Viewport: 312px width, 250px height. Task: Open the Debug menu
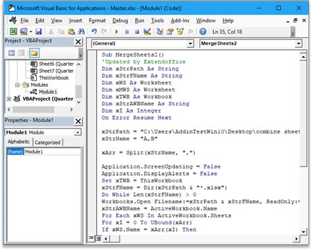[120, 20]
